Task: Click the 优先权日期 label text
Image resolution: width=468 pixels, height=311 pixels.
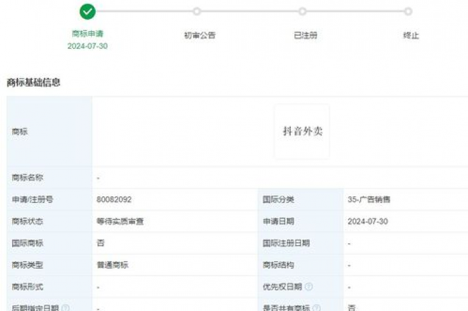Action: tap(282, 287)
